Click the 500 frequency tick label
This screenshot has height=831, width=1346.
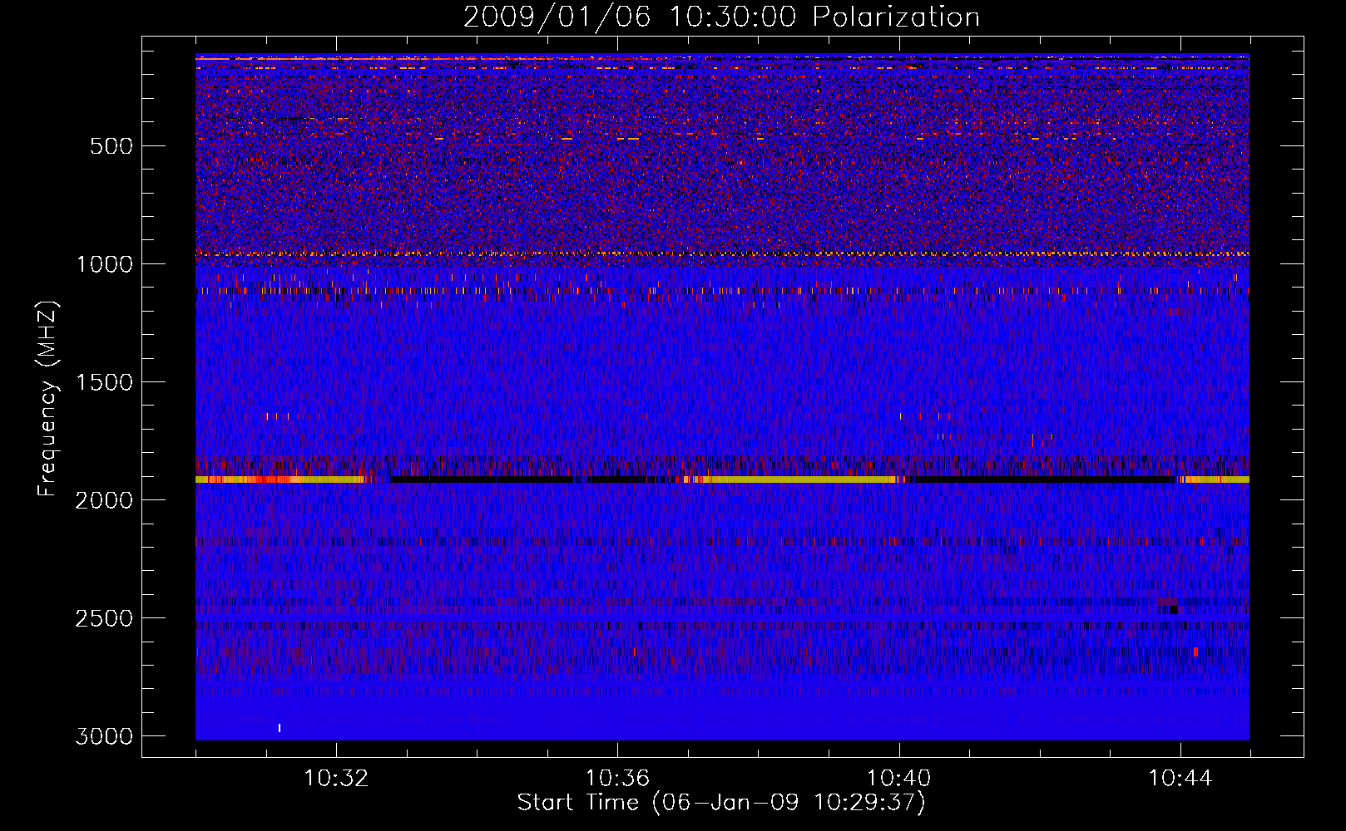tap(111, 146)
